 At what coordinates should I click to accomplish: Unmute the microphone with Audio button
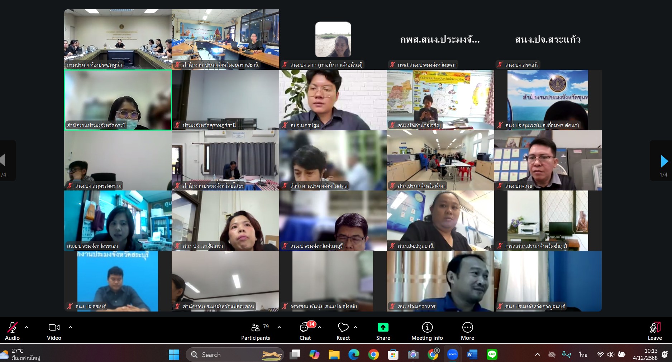(12, 331)
